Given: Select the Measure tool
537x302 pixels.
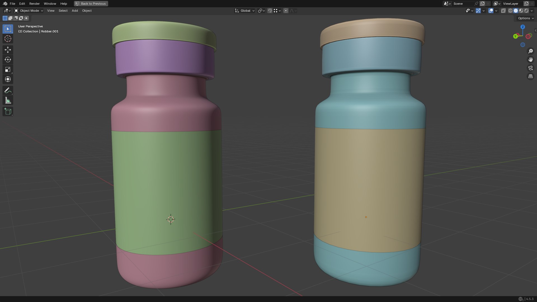Looking at the screenshot, I should (8, 100).
